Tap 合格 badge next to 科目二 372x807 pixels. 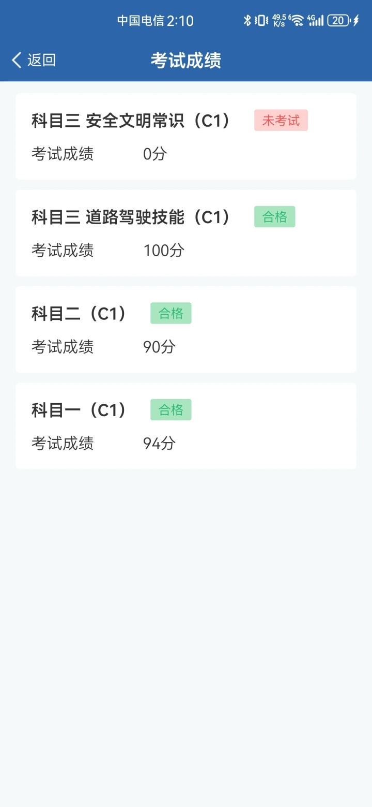pos(171,313)
